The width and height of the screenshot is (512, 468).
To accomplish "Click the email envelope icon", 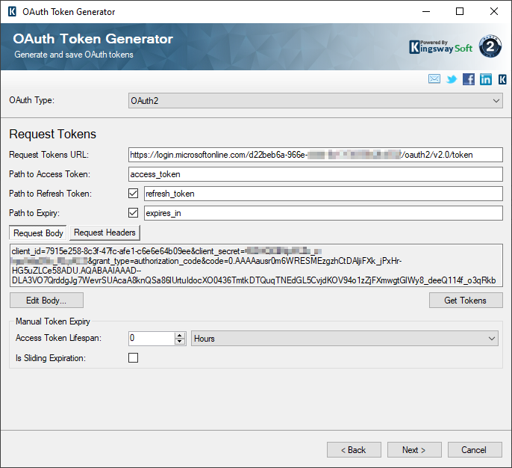I will (x=434, y=79).
